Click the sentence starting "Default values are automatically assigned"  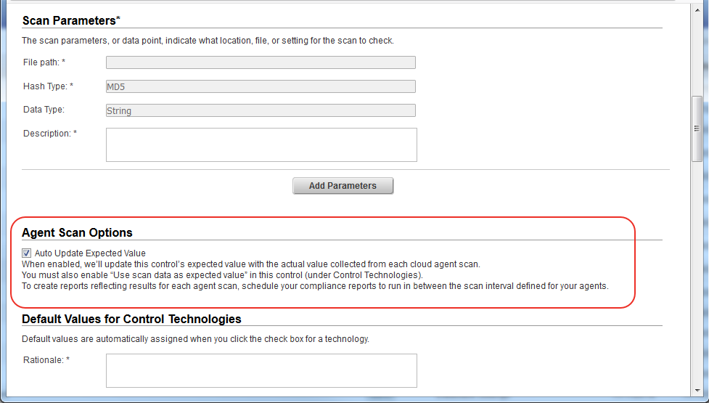pos(196,339)
